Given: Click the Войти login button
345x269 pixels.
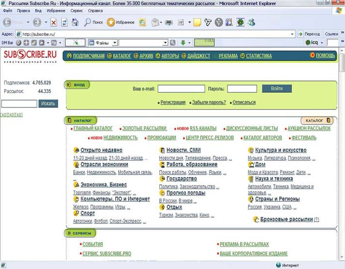Looking at the screenshot, I should (x=277, y=89).
